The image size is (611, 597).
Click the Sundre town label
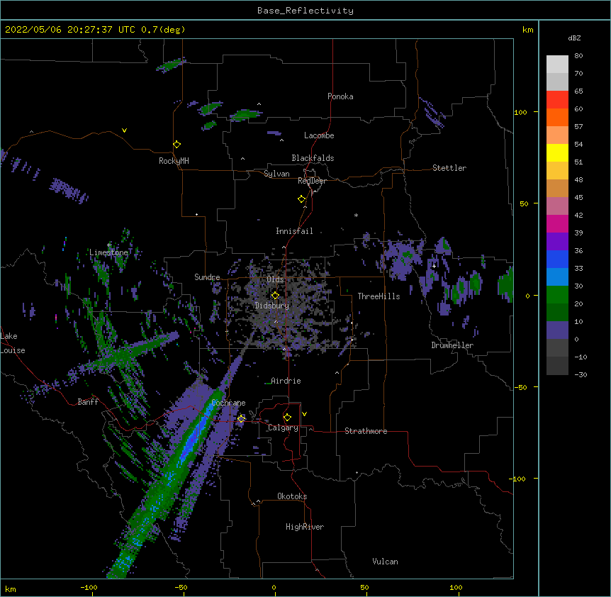click(207, 277)
